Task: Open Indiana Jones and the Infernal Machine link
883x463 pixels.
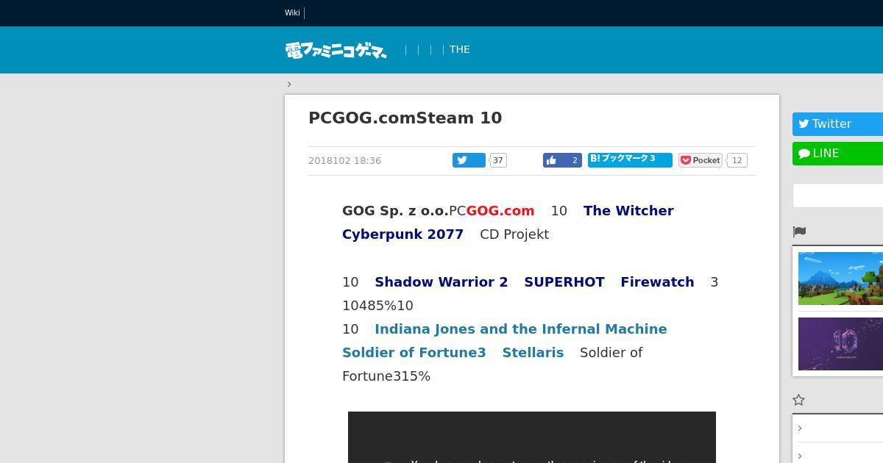Action: 521,329
